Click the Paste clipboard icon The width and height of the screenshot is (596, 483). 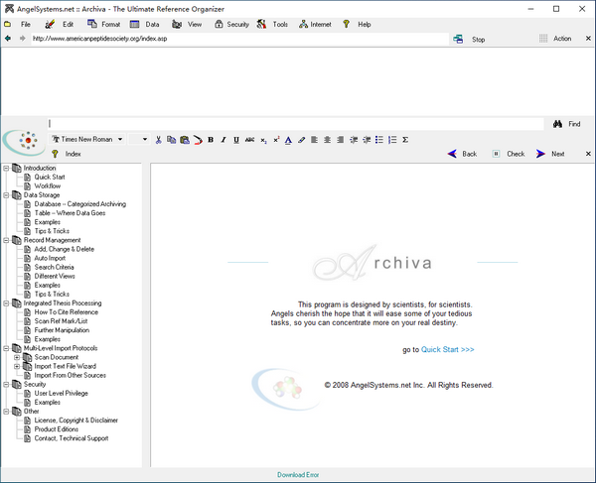185,140
